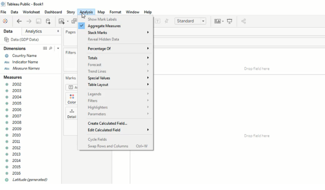Click view data grid icon in Dimensions
This screenshot has height=190, width=325.
pos(45,48)
